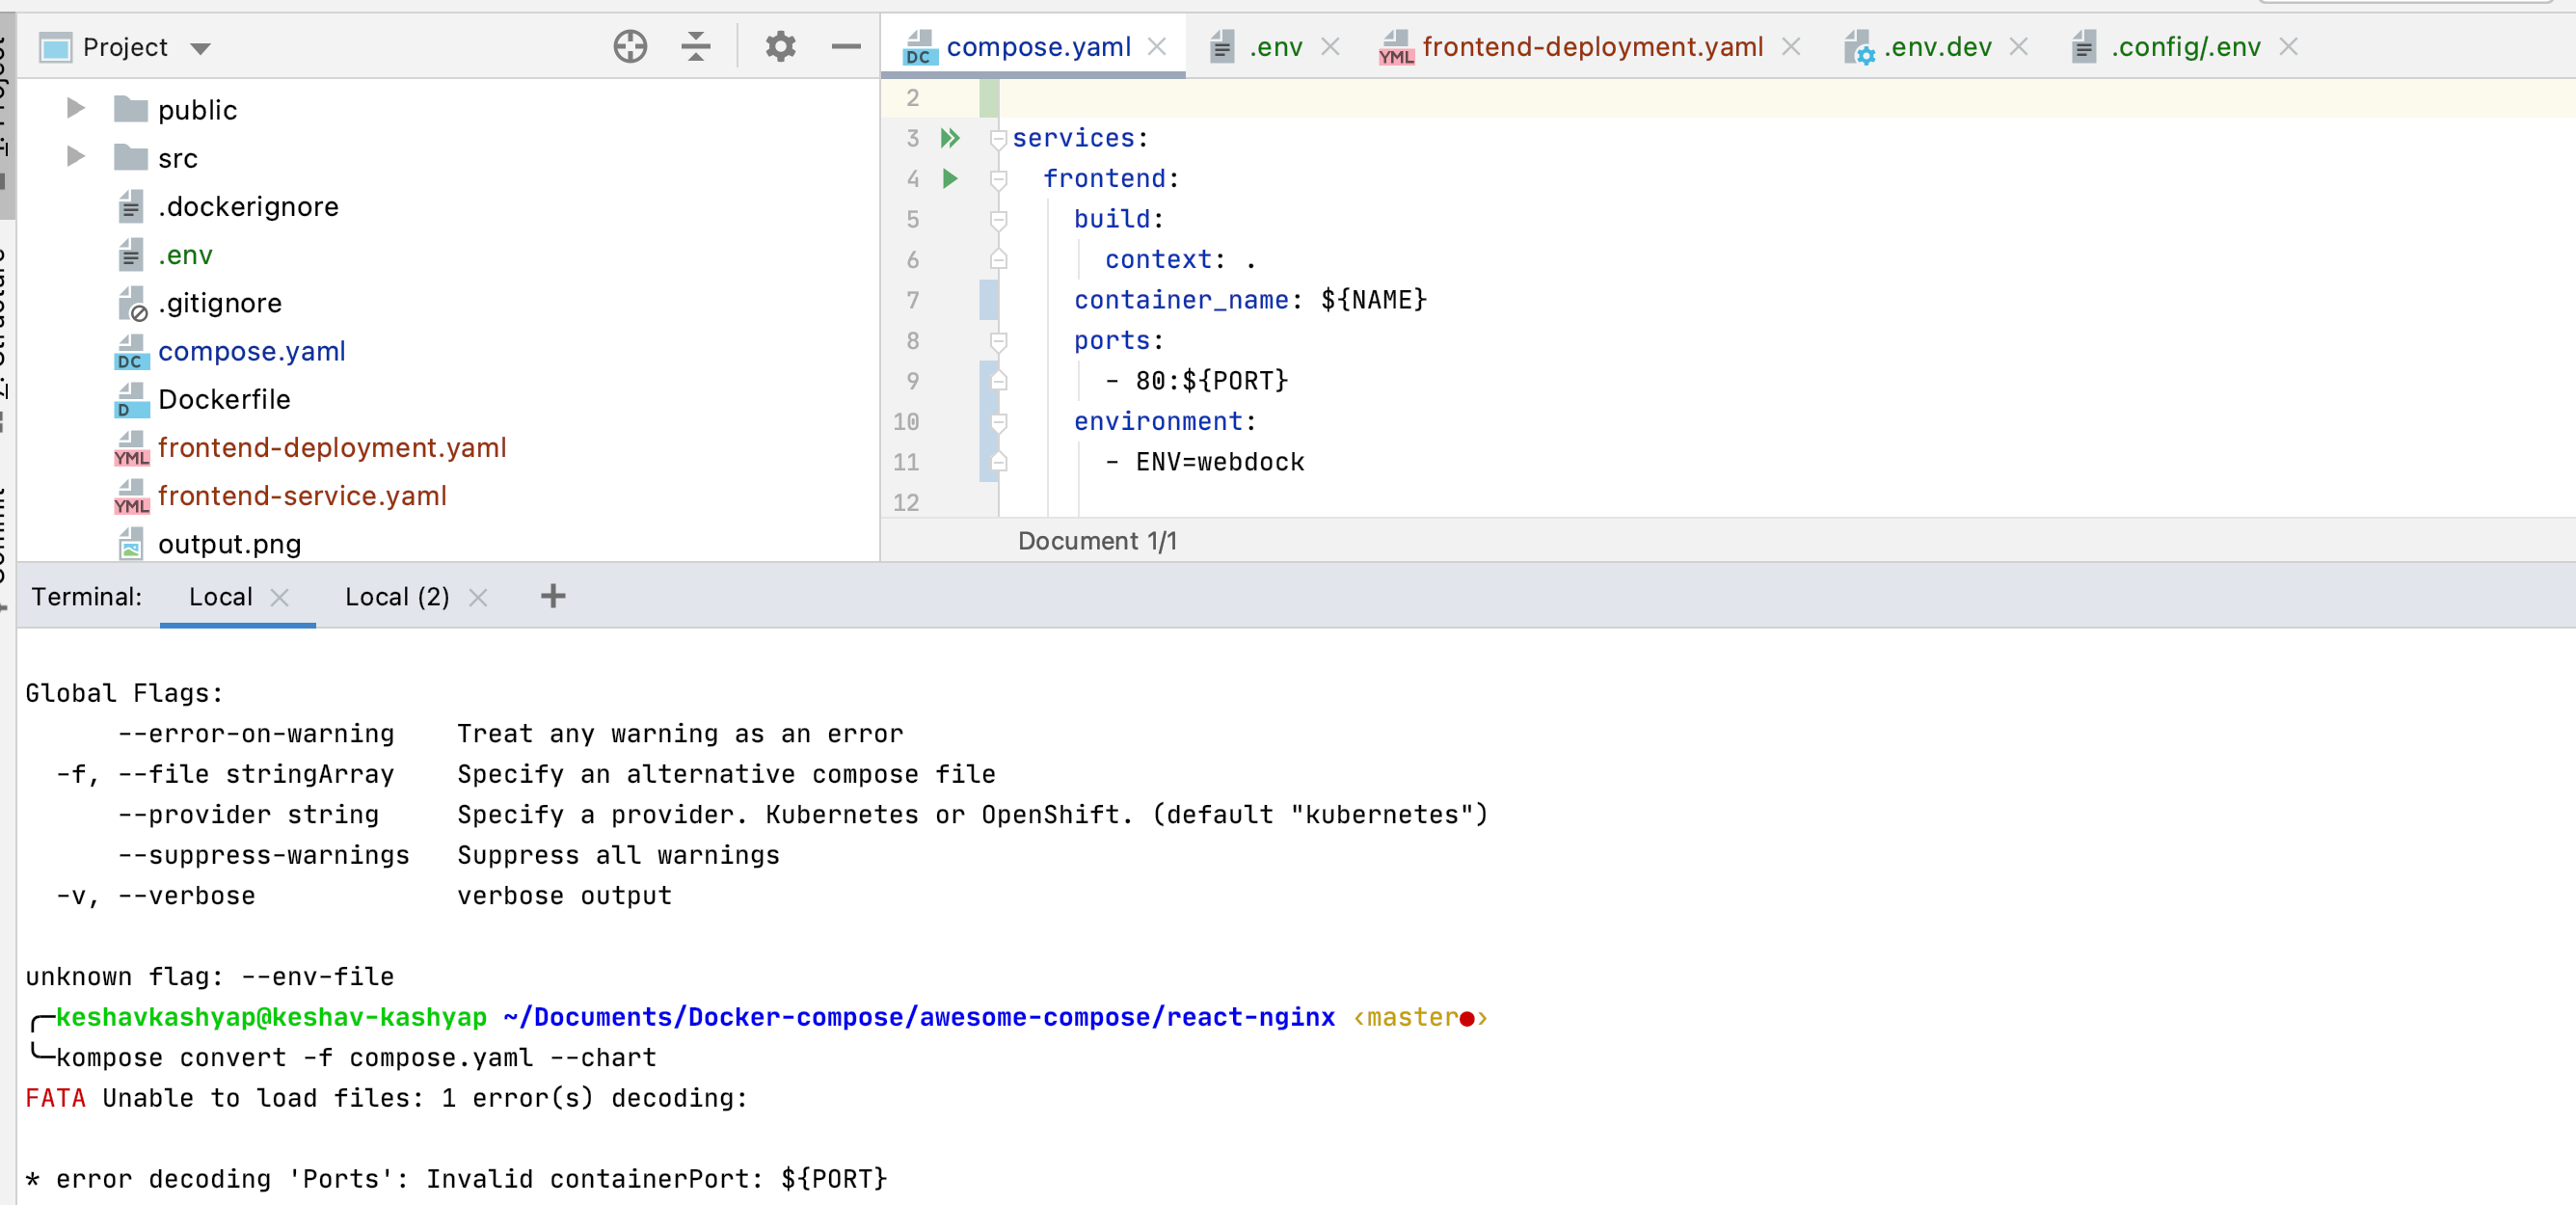Switch to the frontend-deployment.yaml tab
The width and height of the screenshot is (2576, 1205).
pos(1590,46)
